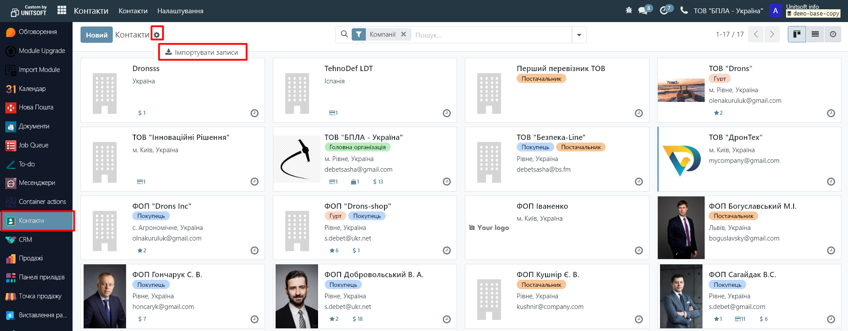Open Нова Пошта app in sidebar
The image size is (848, 331).
(x=36, y=107)
